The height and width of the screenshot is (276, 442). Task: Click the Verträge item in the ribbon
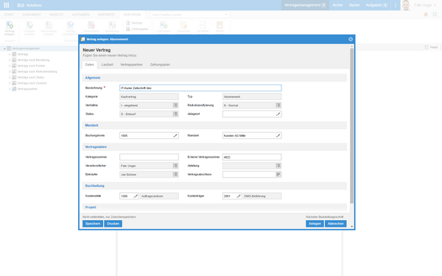pyautogui.click(x=135, y=23)
